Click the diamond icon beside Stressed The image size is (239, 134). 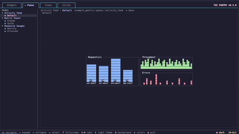point(5,31)
